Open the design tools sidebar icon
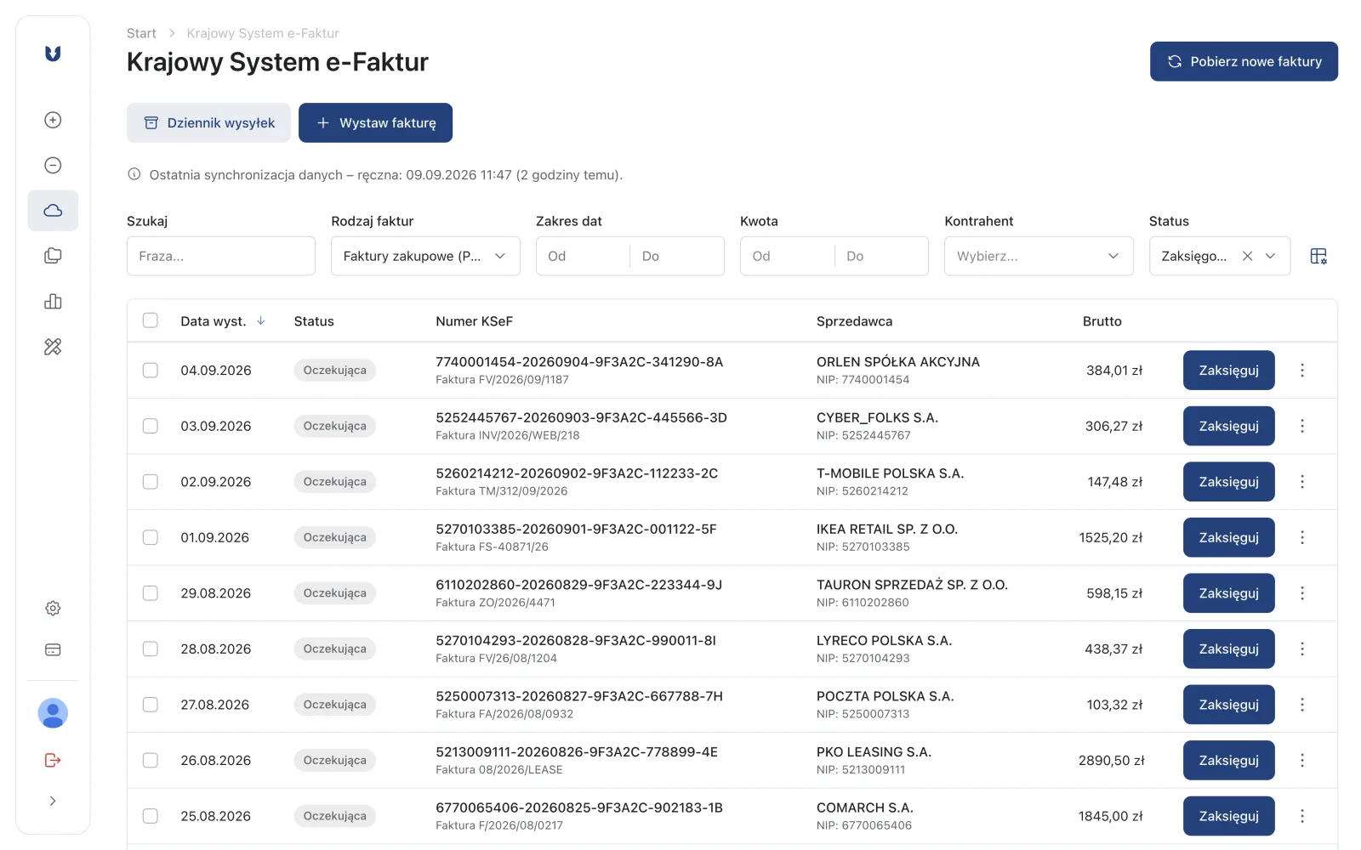Screen dimensions: 1361x850 (x=53, y=347)
